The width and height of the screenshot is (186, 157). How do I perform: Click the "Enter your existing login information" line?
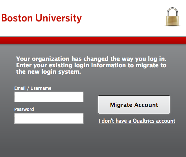coord(91,65)
